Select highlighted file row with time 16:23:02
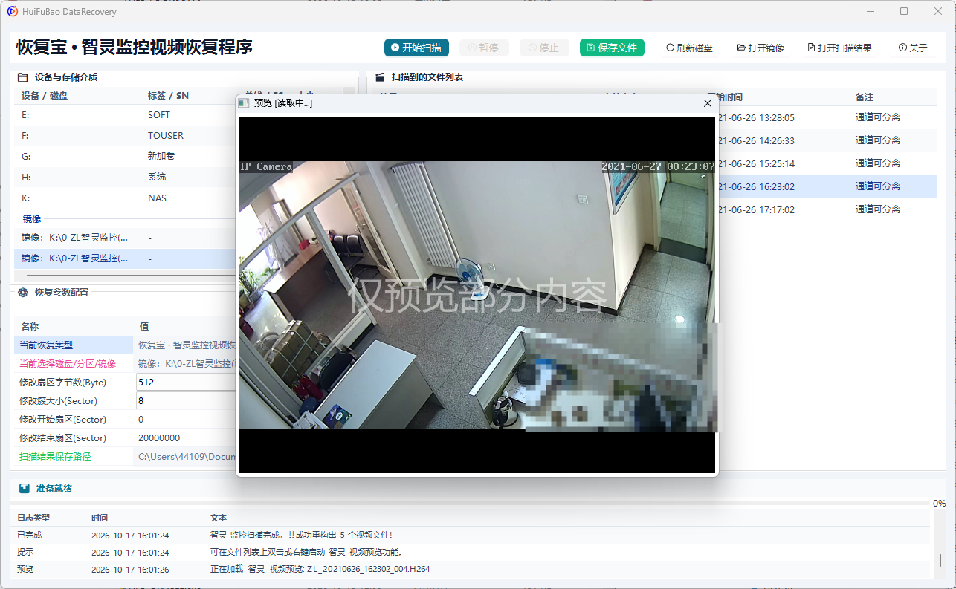 click(828, 186)
